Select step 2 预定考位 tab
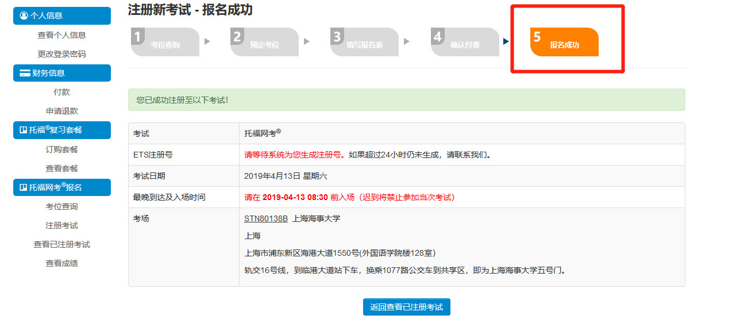740x319 pixels. [x=264, y=42]
